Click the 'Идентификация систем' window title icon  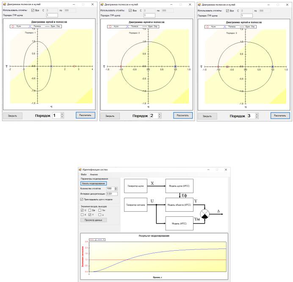point(80,169)
